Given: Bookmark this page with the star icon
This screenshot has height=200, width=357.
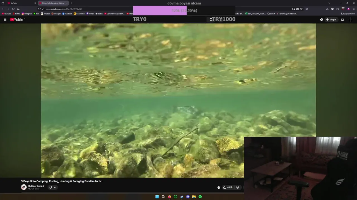Looking at the screenshot, I should pos(301,9).
